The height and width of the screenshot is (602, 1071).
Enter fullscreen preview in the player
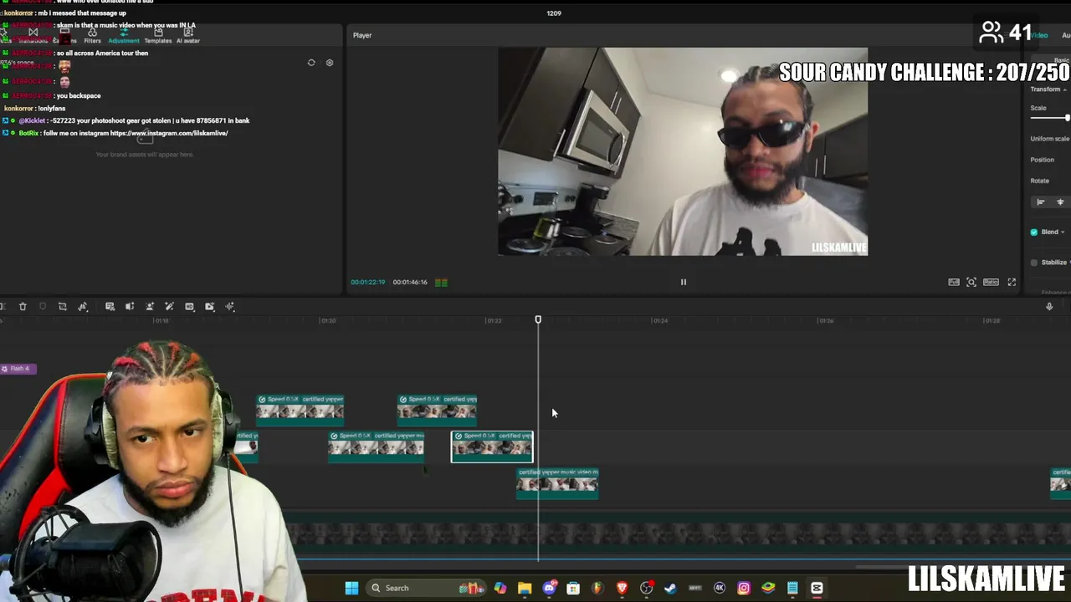point(1012,283)
